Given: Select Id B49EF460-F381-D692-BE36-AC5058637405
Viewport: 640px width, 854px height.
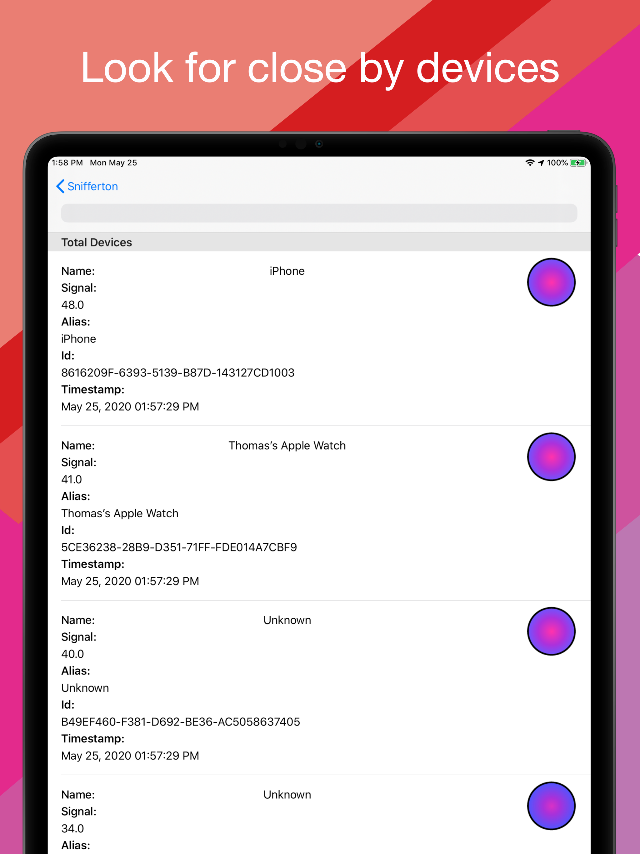Looking at the screenshot, I should [181, 721].
